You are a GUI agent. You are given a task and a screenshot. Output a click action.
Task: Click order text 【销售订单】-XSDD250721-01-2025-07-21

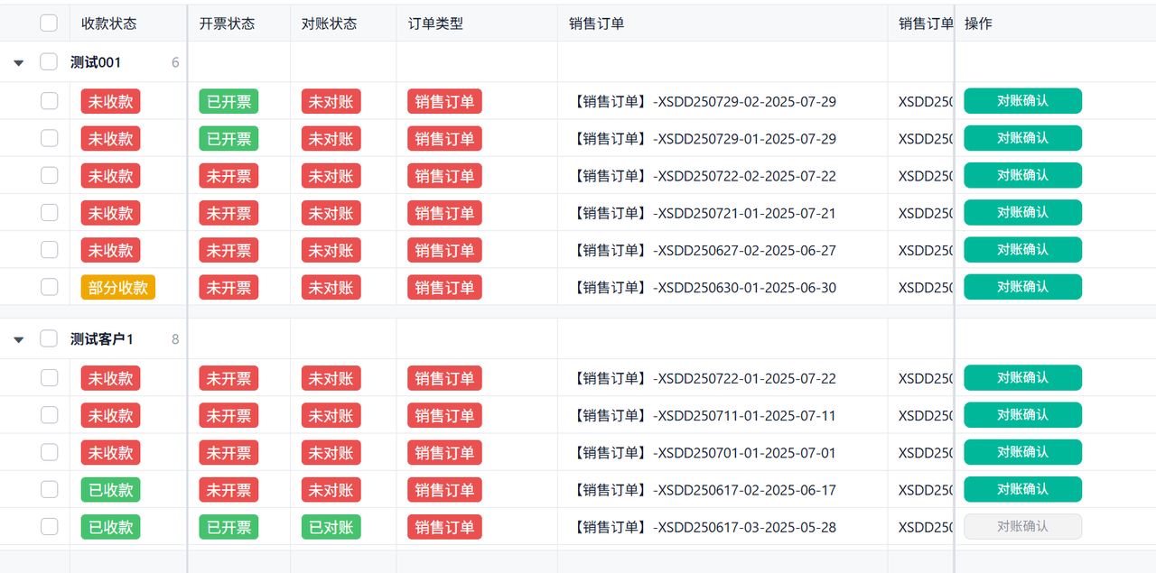coord(703,212)
